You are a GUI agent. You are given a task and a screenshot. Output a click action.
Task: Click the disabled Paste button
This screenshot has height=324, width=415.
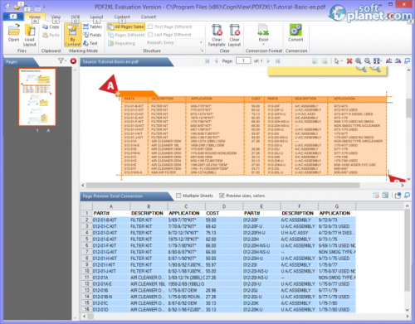pyautogui.click(x=51, y=35)
